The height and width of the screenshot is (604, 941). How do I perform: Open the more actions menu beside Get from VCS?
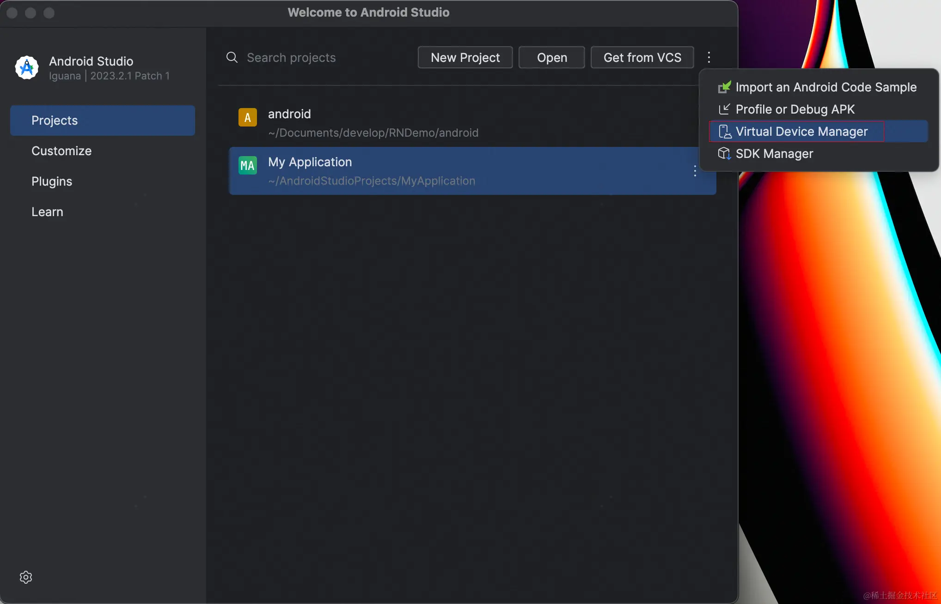[709, 57]
